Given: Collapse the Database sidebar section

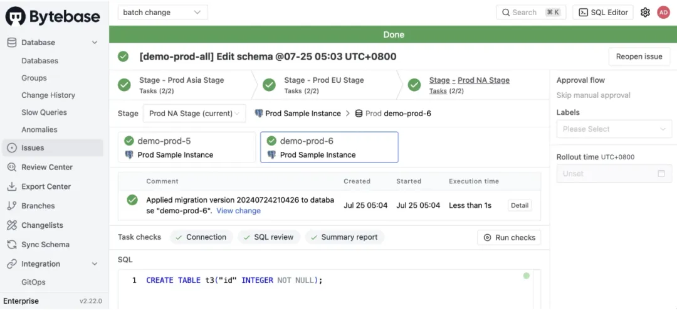Looking at the screenshot, I should (95, 43).
